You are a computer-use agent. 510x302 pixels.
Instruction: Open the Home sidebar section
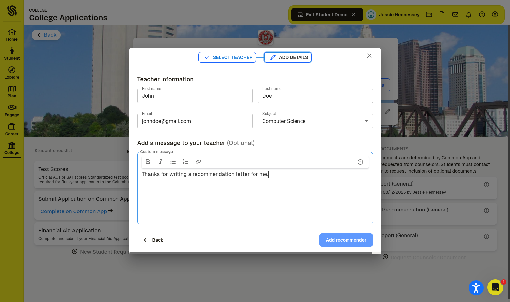point(12,35)
